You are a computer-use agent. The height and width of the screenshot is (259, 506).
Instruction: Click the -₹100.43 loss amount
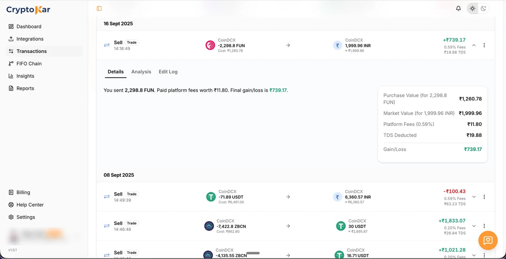click(454, 191)
